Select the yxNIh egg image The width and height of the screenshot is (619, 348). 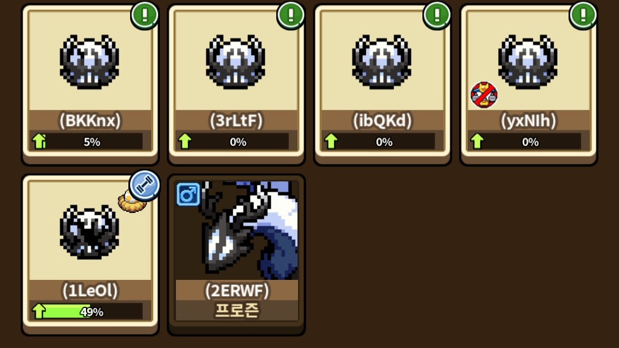[x=527, y=62]
